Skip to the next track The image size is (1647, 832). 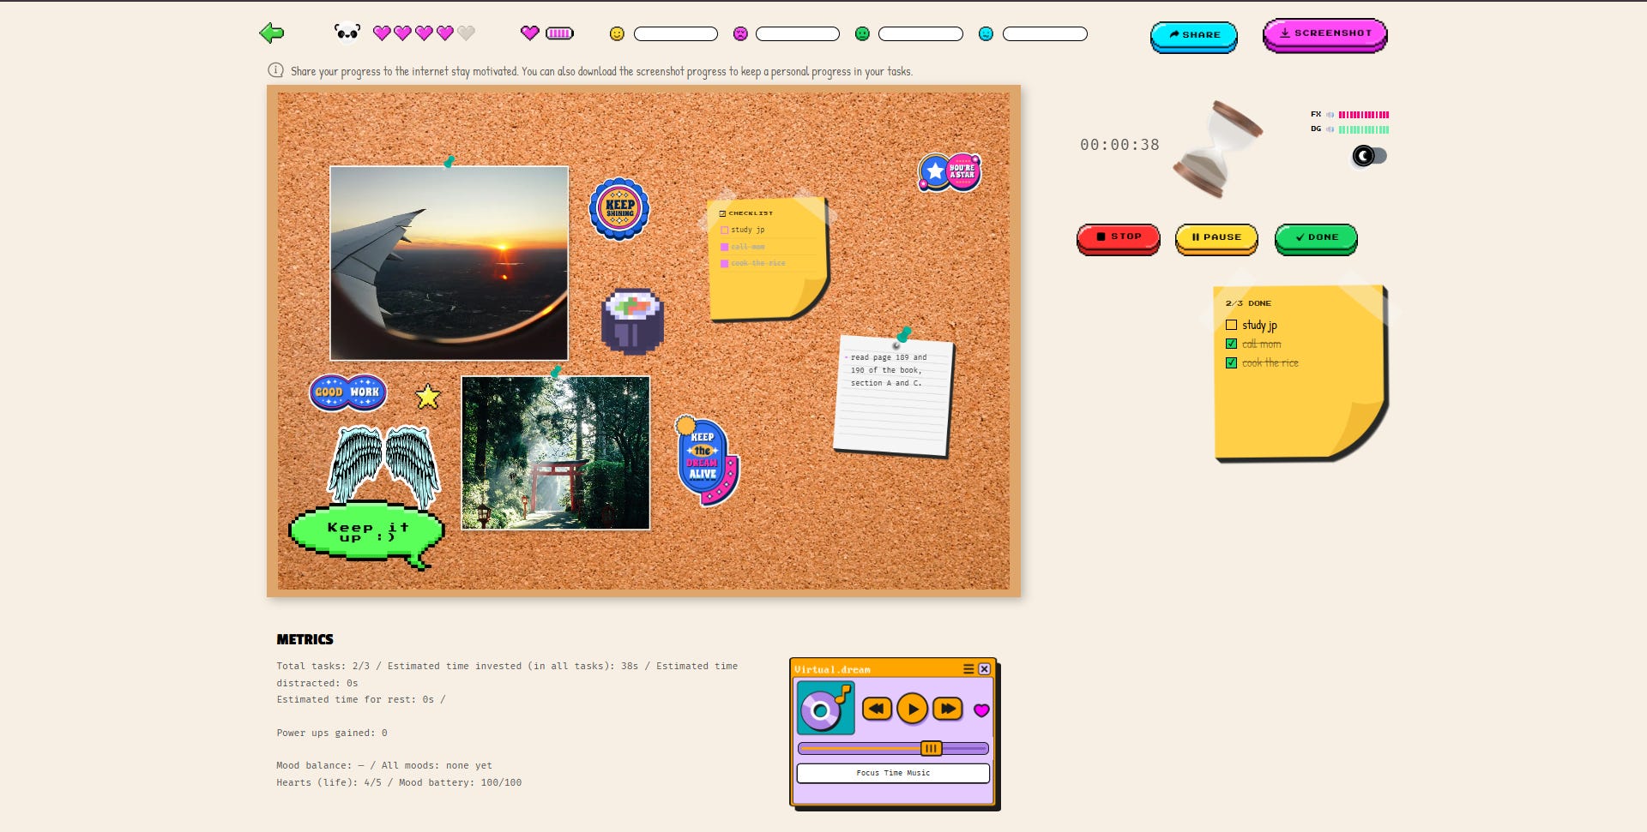pos(948,709)
